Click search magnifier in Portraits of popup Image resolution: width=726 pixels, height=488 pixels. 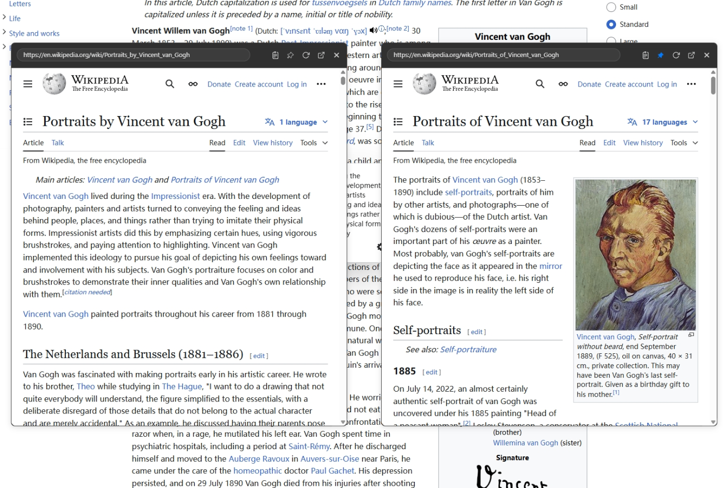pos(540,84)
